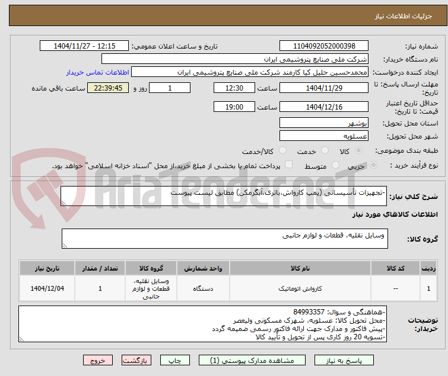Click the خروج exit button

pos(98,361)
